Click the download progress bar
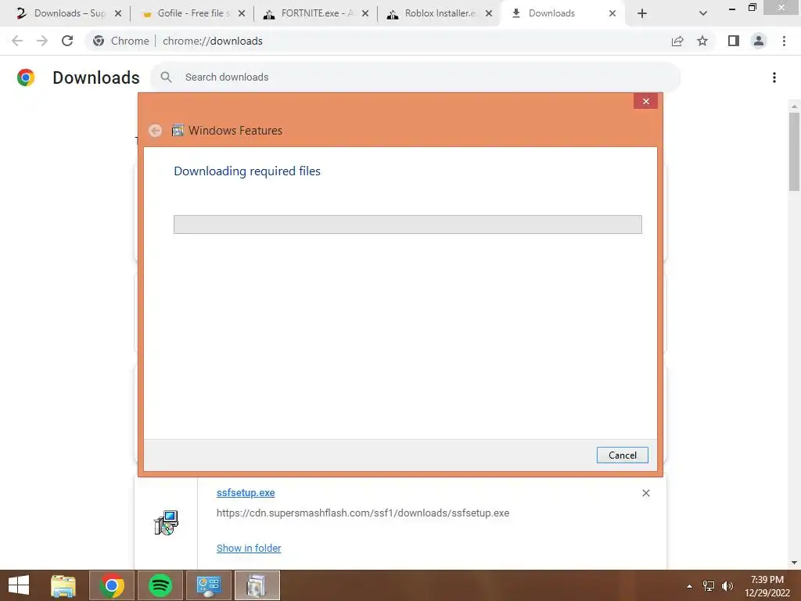Screen dimensions: 801x601 pos(408,225)
